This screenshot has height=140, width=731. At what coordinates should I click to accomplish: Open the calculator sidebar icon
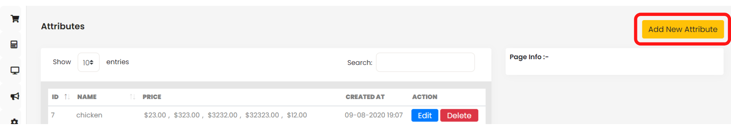tap(14, 44)
